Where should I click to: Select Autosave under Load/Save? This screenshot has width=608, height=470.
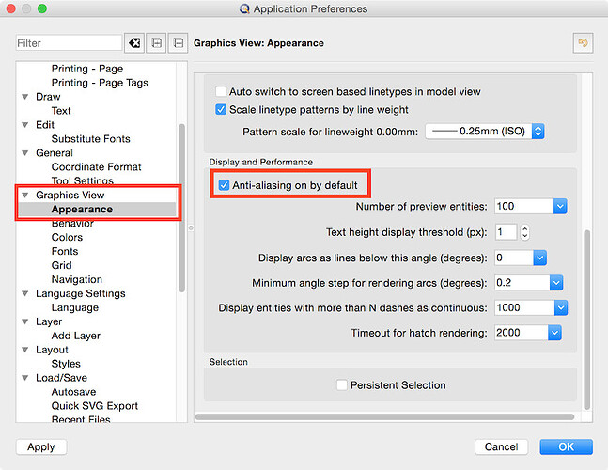[x=73, y=392]
